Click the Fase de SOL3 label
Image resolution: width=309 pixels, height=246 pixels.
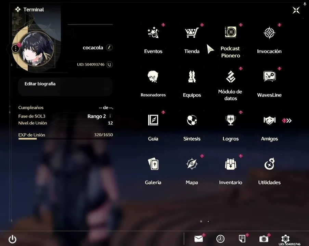tap(32, 116)
